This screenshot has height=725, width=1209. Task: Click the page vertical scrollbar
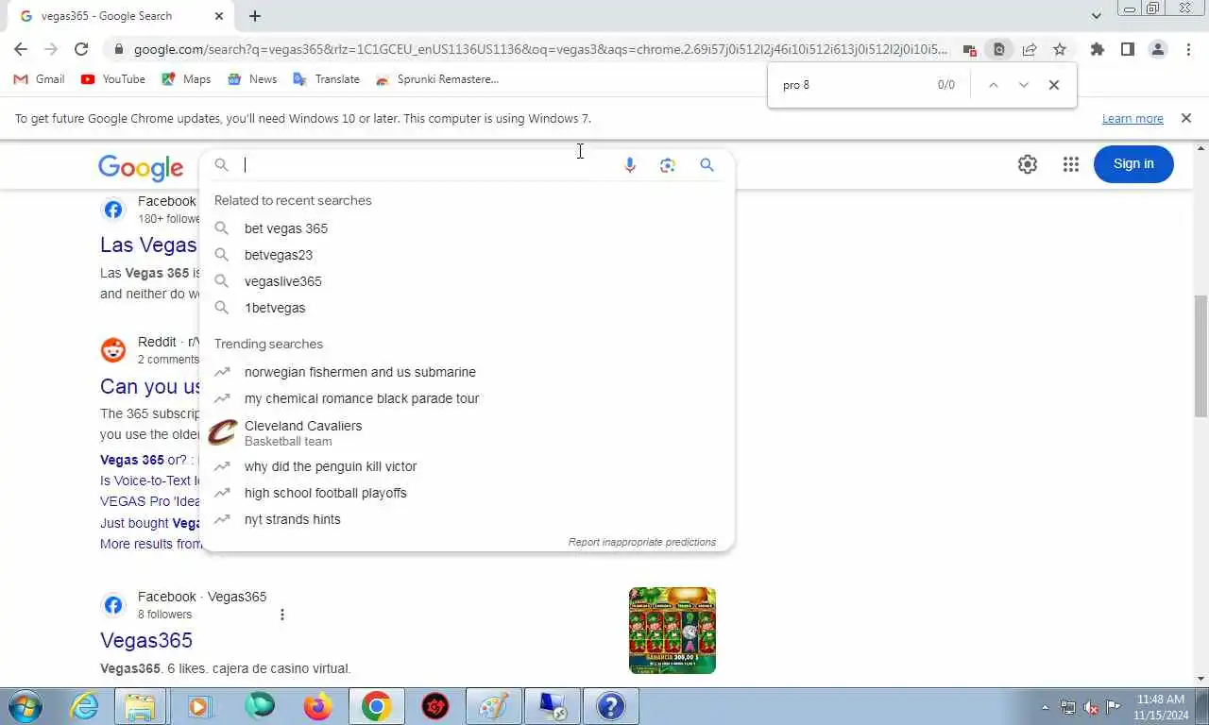pyautogui.click(x=1201, y=354)
